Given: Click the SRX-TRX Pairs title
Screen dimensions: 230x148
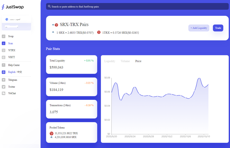Looking at the screenshot, I should pos(74,24).
